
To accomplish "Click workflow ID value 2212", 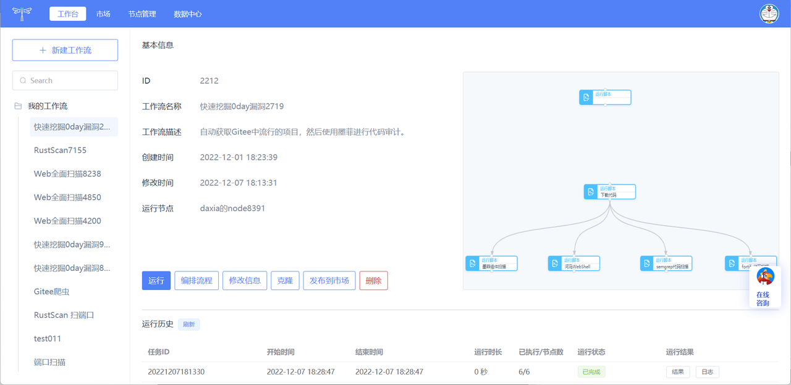I will pos(209,81).
